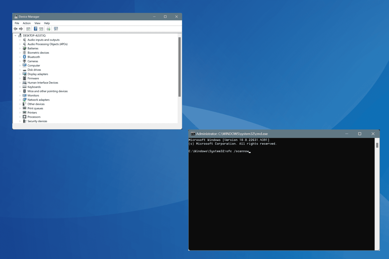The height and width of the screenshot is (259, 389).
Task: Toggle the Show/Hide Action Pane toolbar icon
Action: 41,29
